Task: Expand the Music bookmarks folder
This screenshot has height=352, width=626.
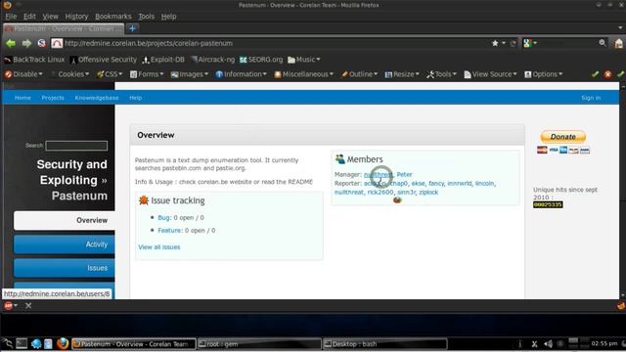Action: click(304, 60)
